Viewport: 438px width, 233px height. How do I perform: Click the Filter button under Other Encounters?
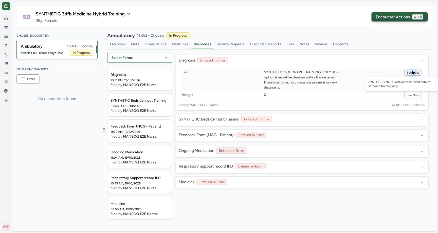coord(28,79)
